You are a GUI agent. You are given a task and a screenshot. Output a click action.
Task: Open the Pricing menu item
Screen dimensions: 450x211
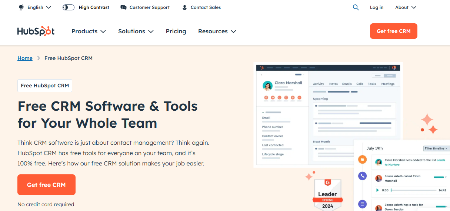(x=176, y=31)
